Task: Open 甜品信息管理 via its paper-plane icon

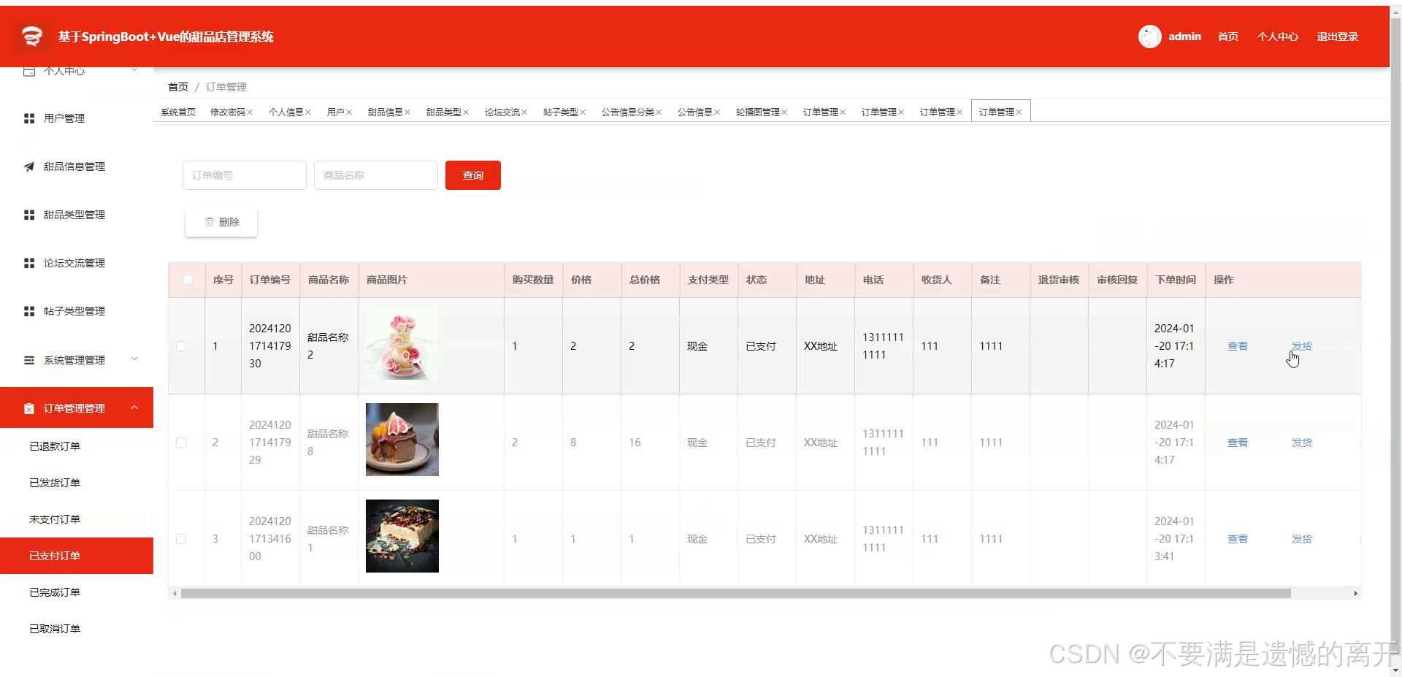Action: point(29,167)
